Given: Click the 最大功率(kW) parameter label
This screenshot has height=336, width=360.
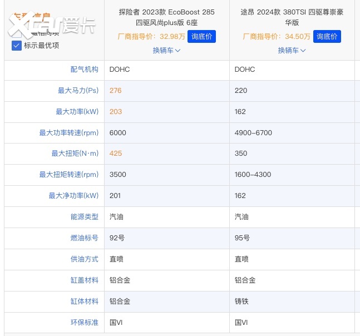Looking at the screenshot, I should pos(77,112).
